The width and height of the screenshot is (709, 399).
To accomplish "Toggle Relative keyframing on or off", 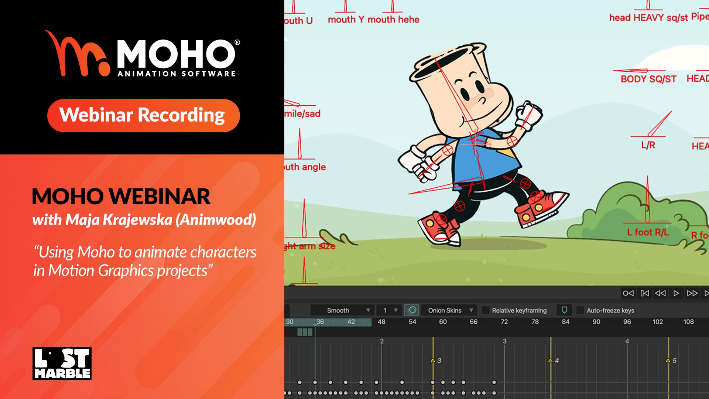I will [479, 310].
